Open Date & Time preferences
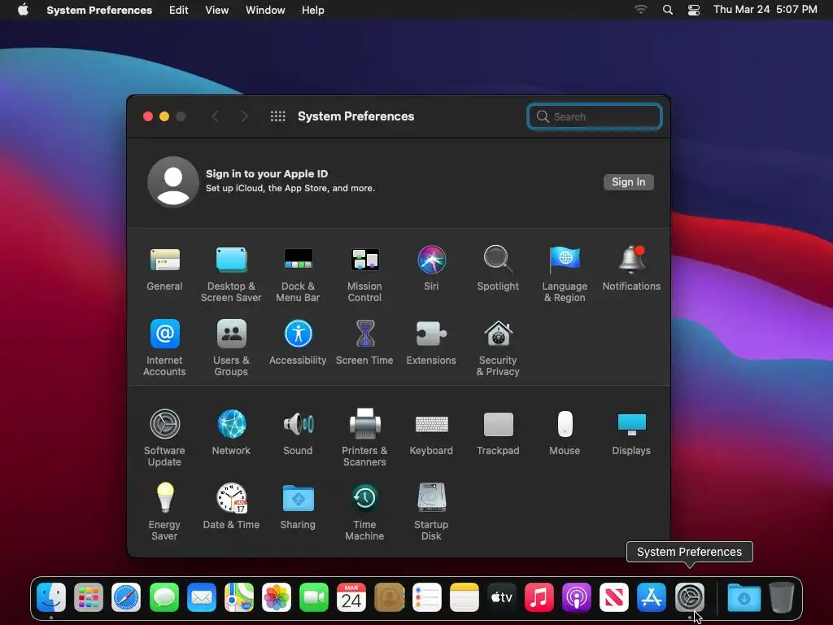Screen dimensions: 833x625 pyautogui.click(x=231, y=506)
